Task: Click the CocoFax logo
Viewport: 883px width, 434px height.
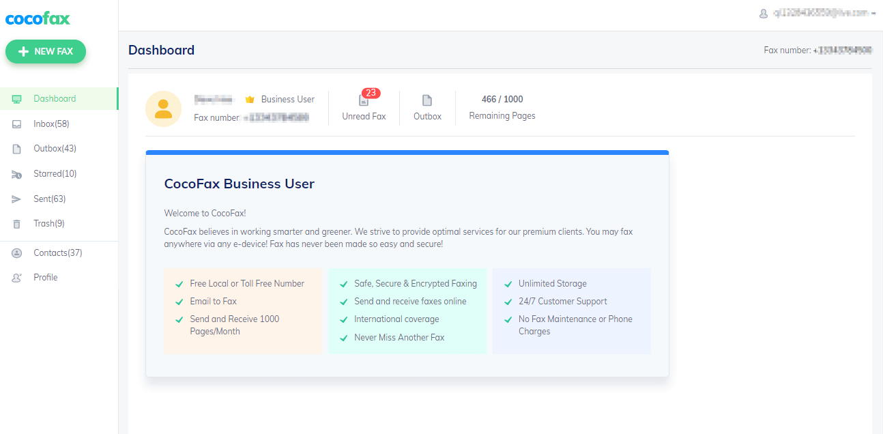Action: [38, 18]
